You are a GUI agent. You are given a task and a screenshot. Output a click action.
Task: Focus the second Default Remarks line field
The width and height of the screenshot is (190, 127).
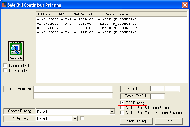[x=73, y=96]
